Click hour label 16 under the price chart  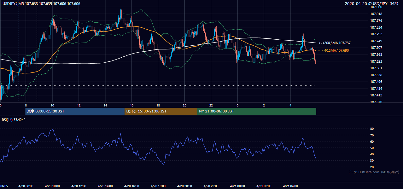[132, 105]
